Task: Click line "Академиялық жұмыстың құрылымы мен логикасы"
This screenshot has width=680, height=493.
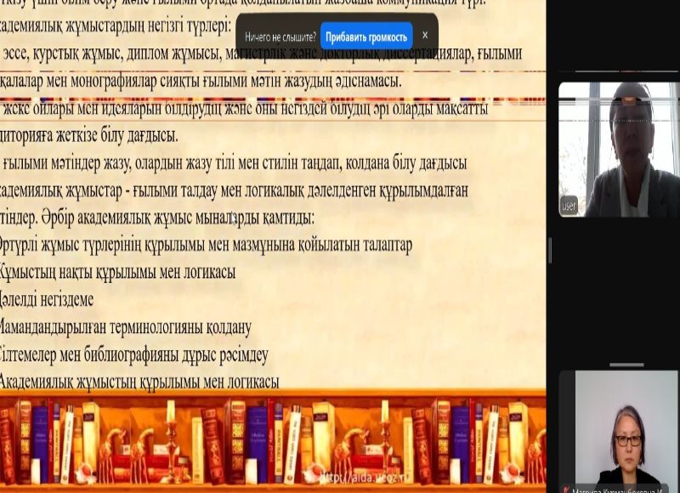Action: [x=139, y=382]
